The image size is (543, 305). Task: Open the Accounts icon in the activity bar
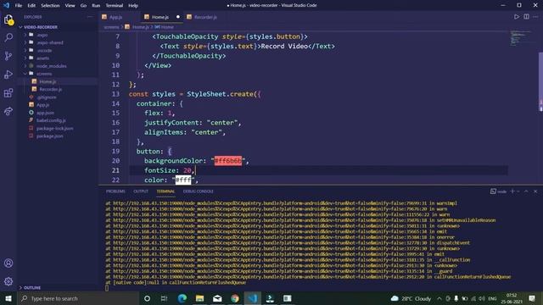tap(8, 263)
